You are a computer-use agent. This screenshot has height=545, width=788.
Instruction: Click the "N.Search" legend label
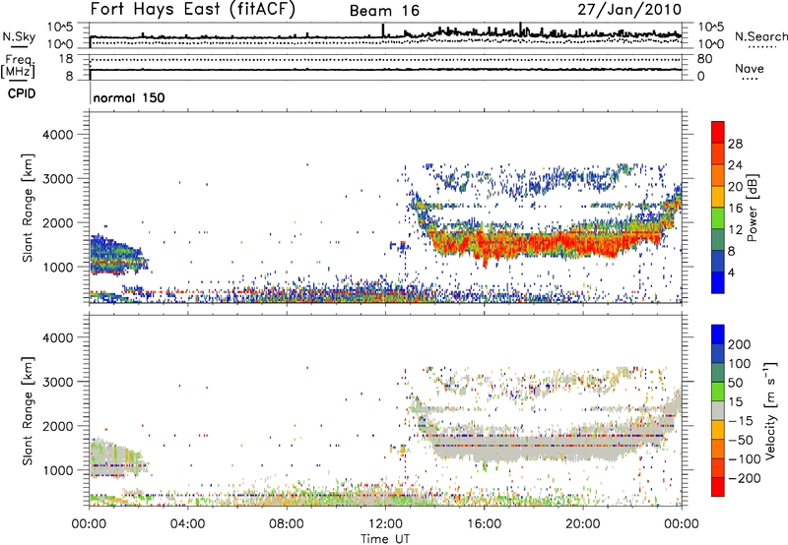click(x=760, y=36)
